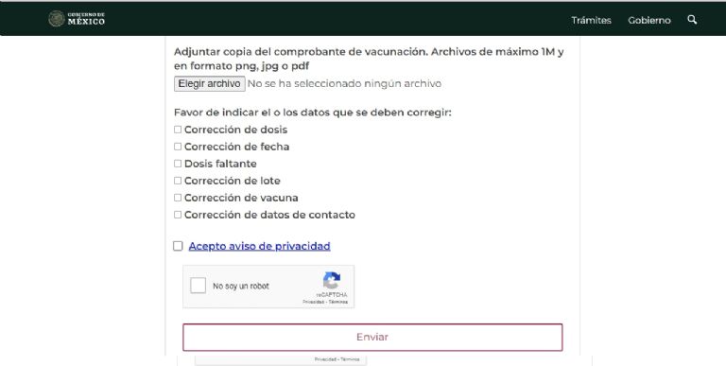Image resolution: width=726 pixels, height=366 pixels.
Task: Click the 'Favor de indicar' instruction text
Action: click(x=313, y=113)
